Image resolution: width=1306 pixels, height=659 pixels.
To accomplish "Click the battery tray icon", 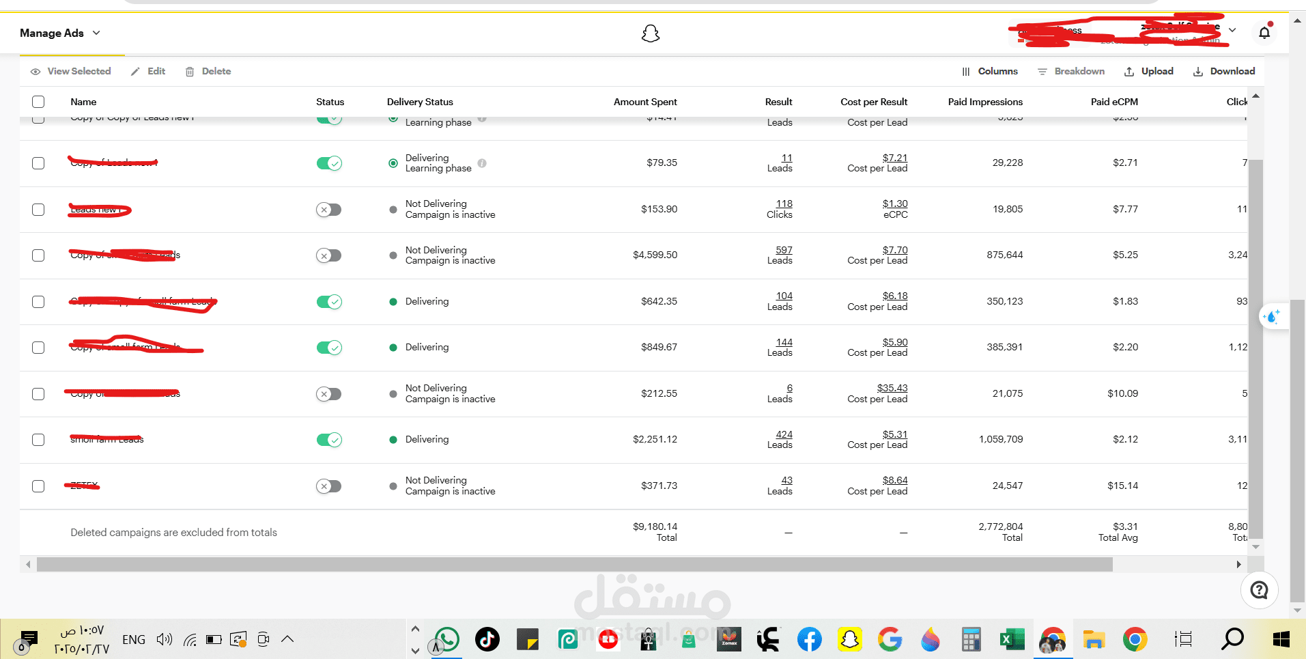I will pos(214,640).
